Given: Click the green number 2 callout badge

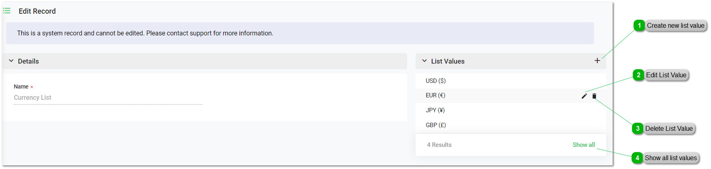Looking at the screenshot, I should pos(638,75).
